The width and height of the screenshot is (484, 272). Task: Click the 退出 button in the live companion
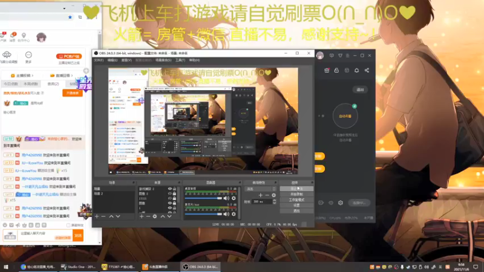pyautogui.click(x=360, y=89)
